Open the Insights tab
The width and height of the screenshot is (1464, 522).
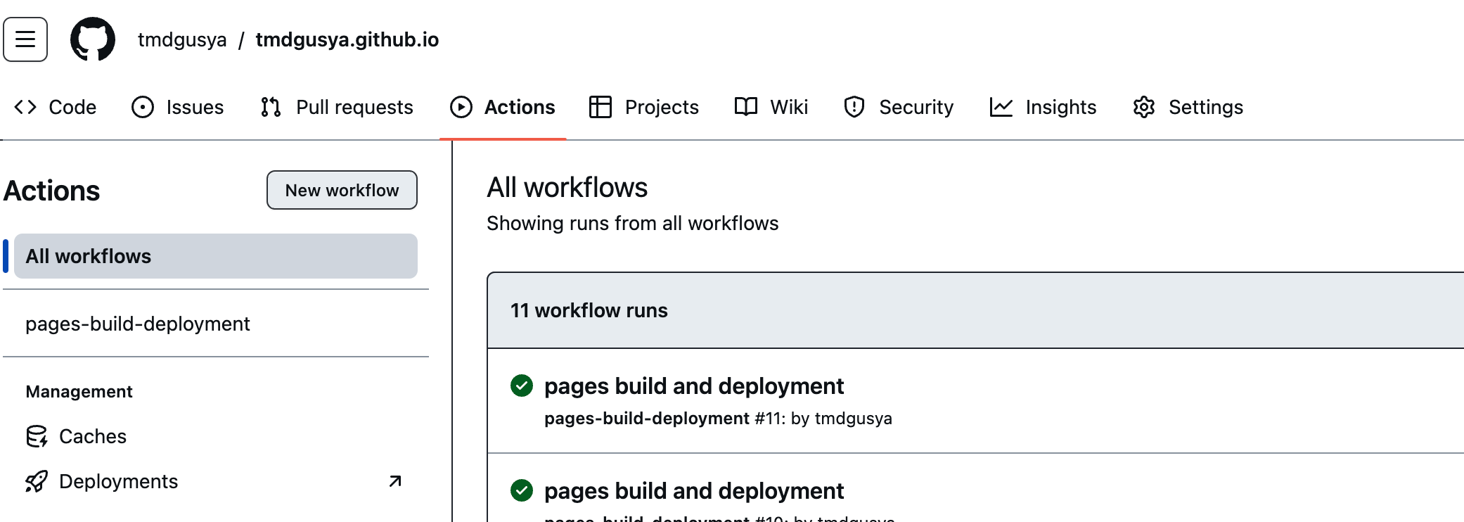[x=1044, y=107]
